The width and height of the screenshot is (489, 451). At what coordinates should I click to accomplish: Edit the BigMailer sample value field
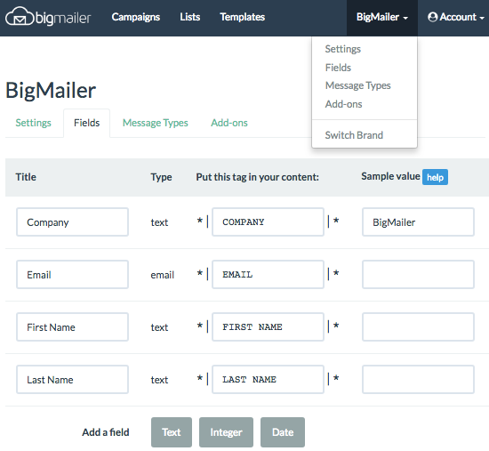[418, 222]
